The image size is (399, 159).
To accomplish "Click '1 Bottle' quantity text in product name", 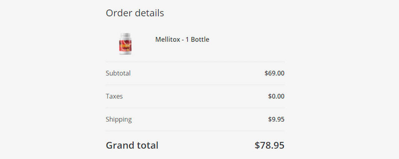I will click(197, 39).
